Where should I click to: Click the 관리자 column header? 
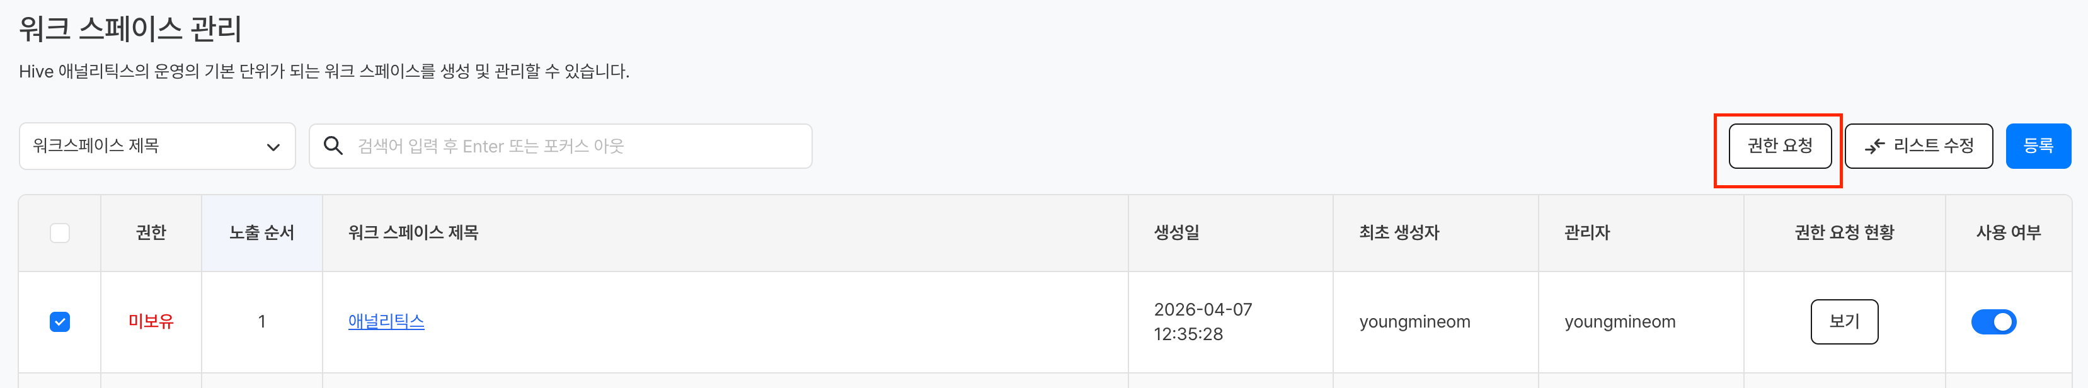click(x=1587, y=233)
